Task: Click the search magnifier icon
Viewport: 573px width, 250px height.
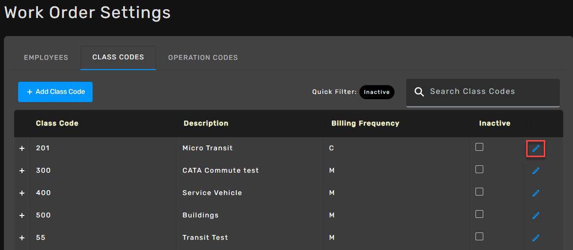Action: (419, 92)
